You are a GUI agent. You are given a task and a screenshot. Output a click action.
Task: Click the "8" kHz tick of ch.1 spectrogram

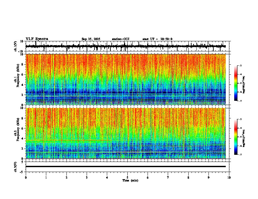[x=23, y=64]
